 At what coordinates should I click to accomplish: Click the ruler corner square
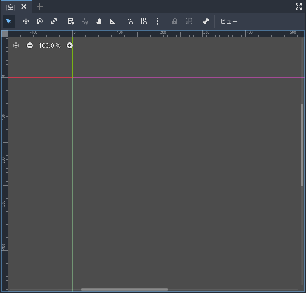point(5,34)
